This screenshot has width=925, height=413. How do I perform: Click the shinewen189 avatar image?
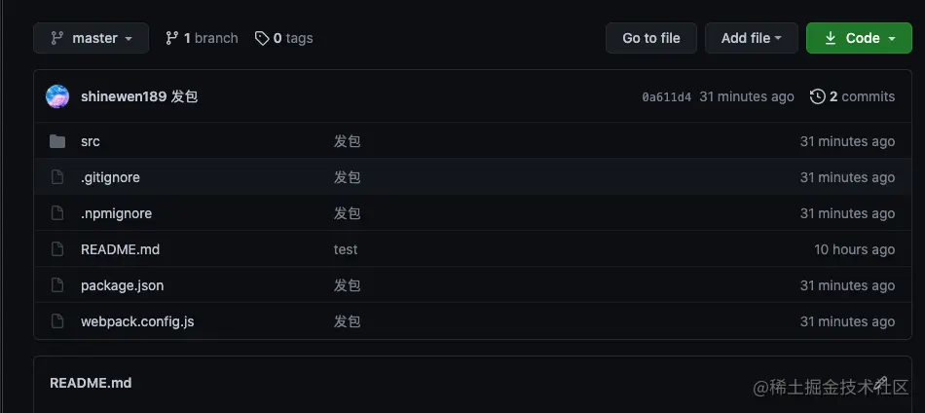pyautogui.click(x=57, y=96)
